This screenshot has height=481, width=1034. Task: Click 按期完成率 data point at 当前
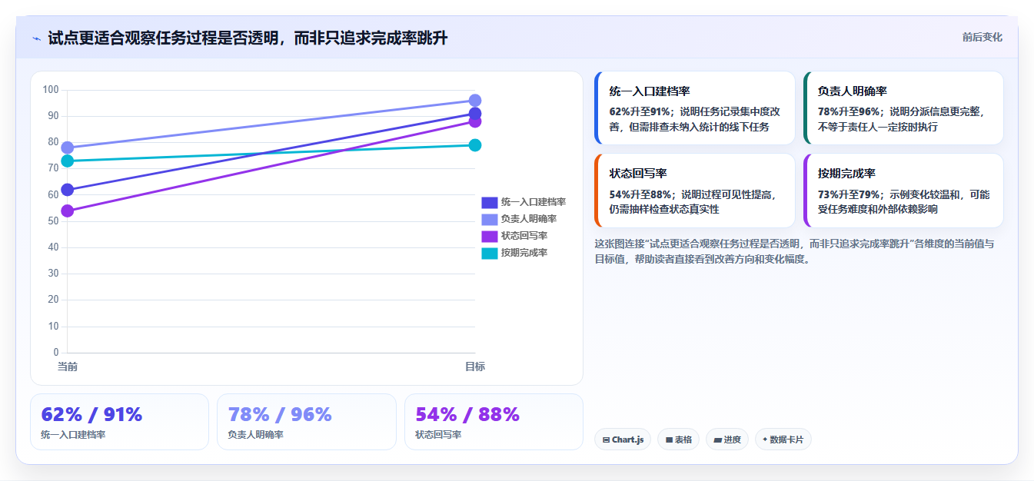(67, 161)
